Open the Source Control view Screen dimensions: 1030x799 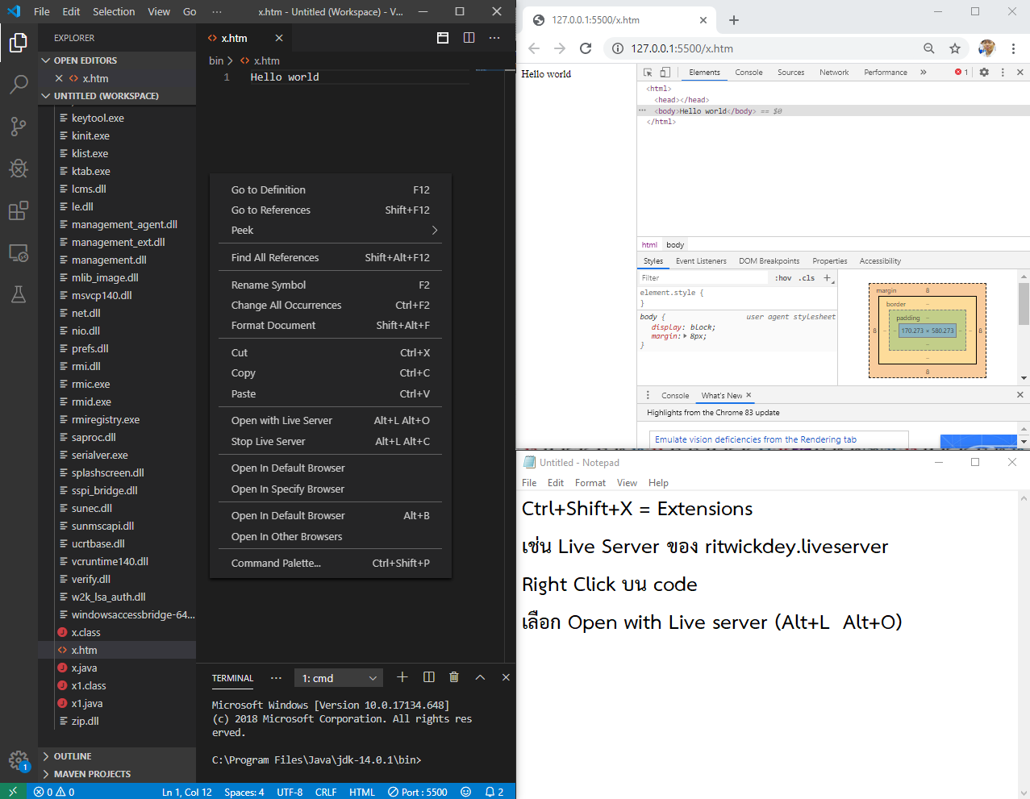[19, 126]
